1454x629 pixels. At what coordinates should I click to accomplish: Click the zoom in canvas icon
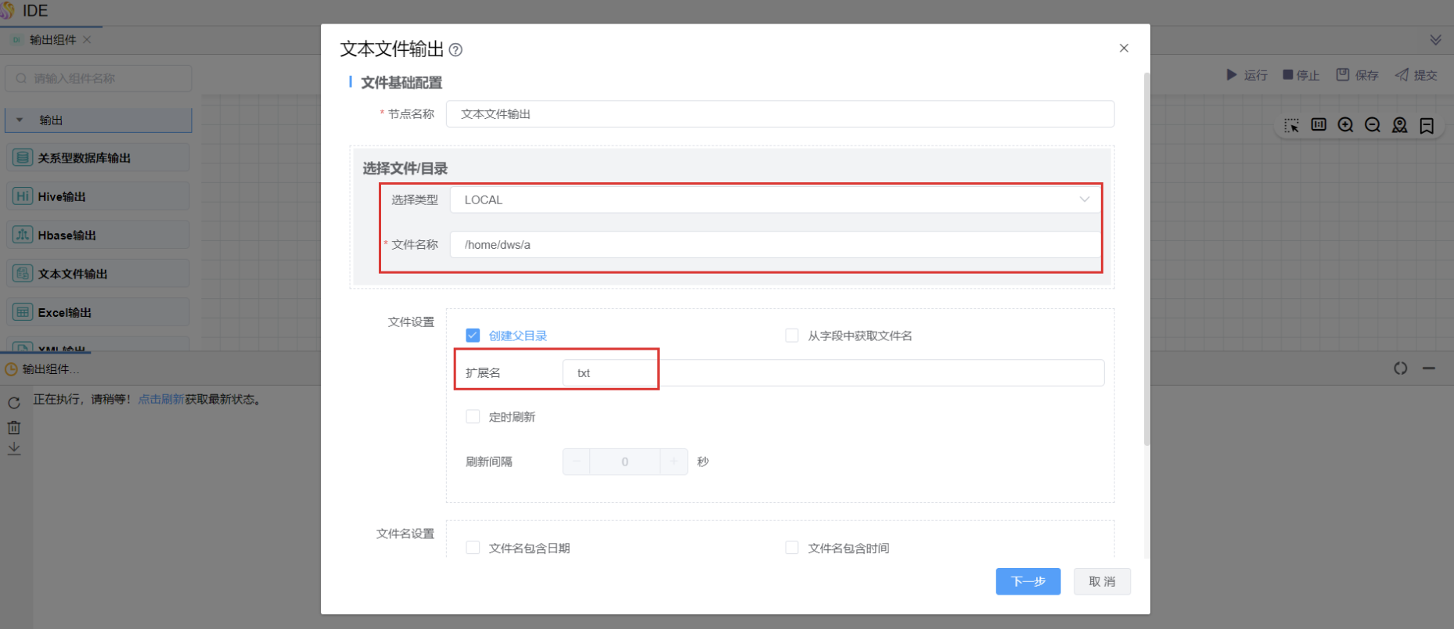[1345, 125]
